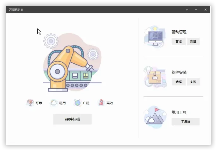
Task: Open the 工具箱 toolbox
Action: [x=186, y=122]
